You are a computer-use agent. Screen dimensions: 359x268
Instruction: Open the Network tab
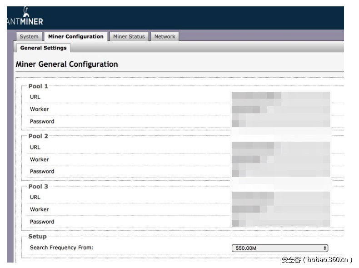point(165,37)
